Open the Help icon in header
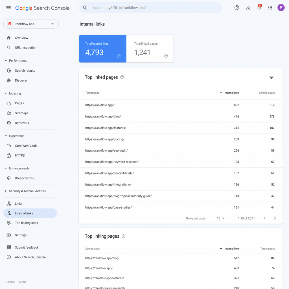The width and height of the screenshot is (289, 289). tap(237, 8)
